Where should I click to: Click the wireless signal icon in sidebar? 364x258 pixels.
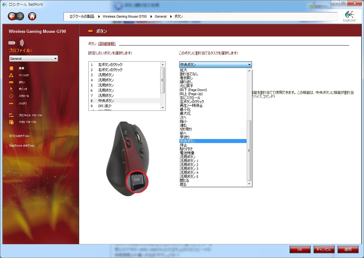(x=22, y=43)
